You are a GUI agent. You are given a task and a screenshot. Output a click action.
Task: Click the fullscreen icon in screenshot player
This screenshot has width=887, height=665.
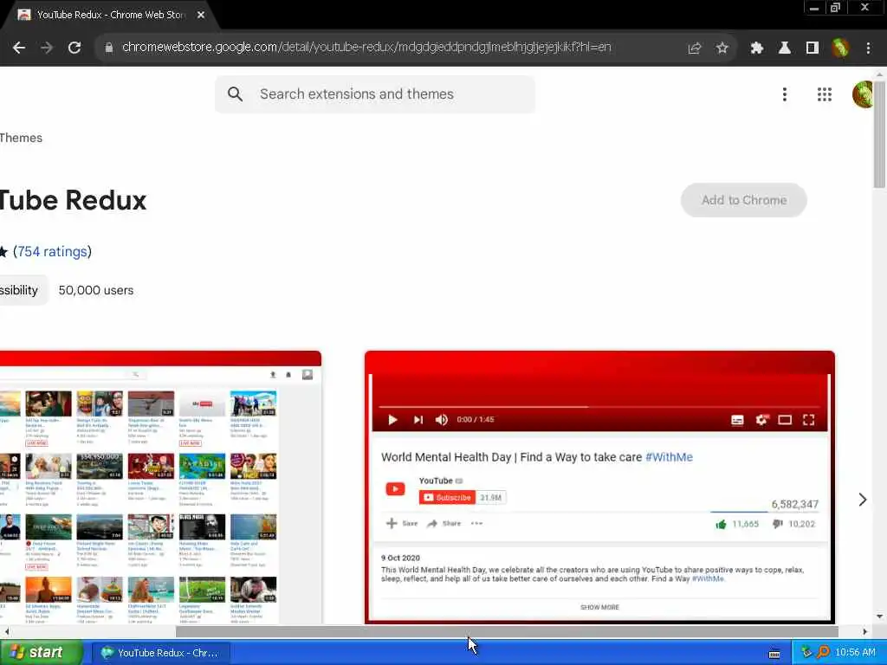tap(808, 420)
